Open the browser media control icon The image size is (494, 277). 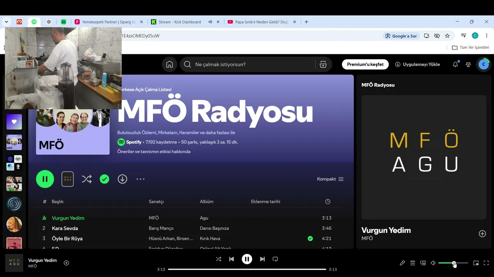(x=464, y=36)
